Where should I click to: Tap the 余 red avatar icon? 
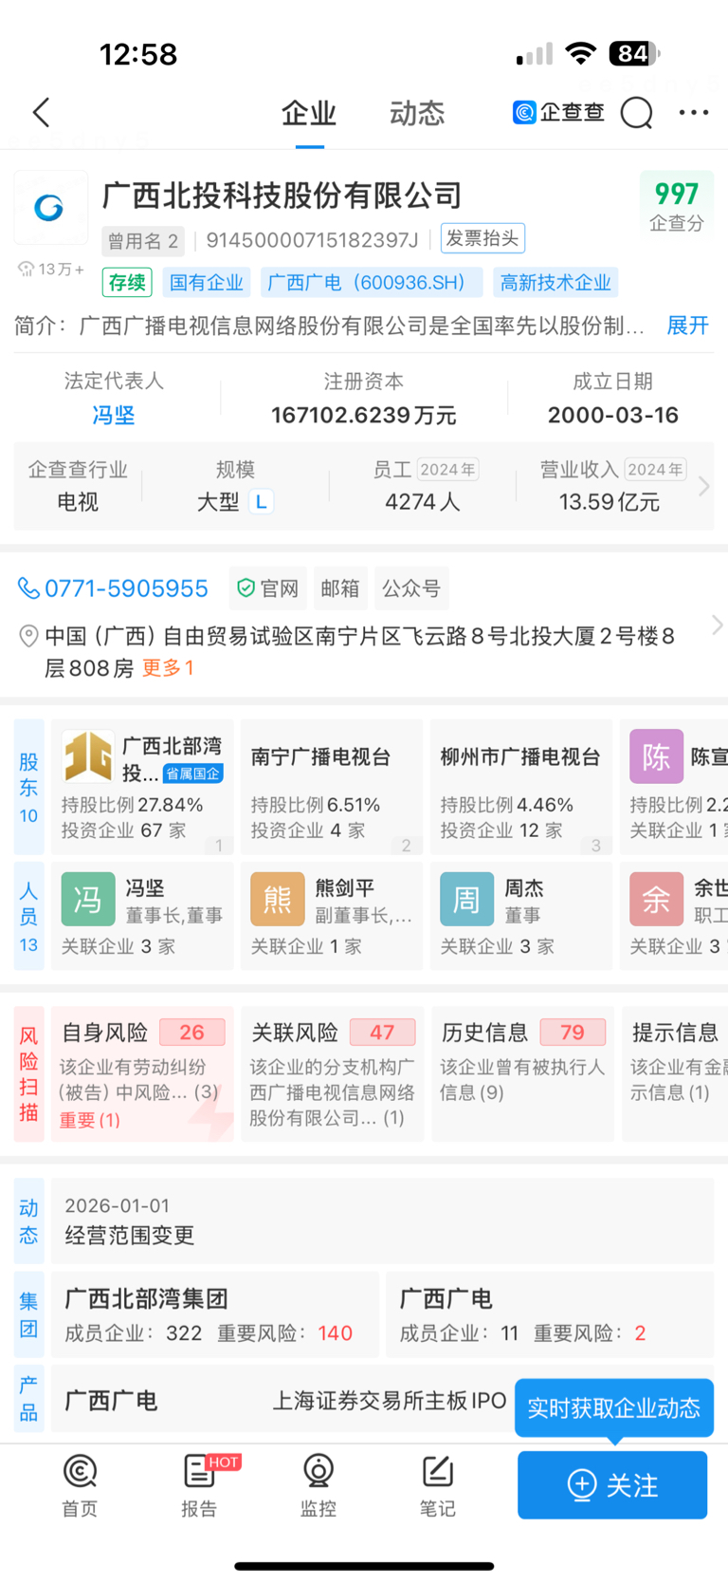(656, 899)
